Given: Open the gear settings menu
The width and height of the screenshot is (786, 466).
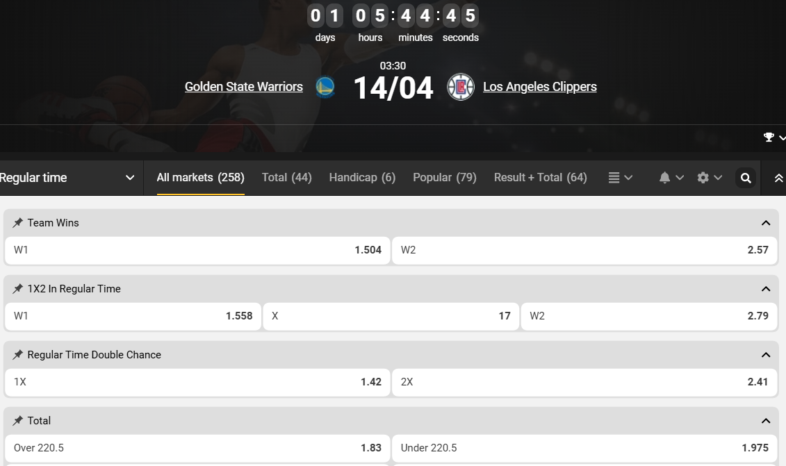Looking at the screenshot, I should (710, 178).
